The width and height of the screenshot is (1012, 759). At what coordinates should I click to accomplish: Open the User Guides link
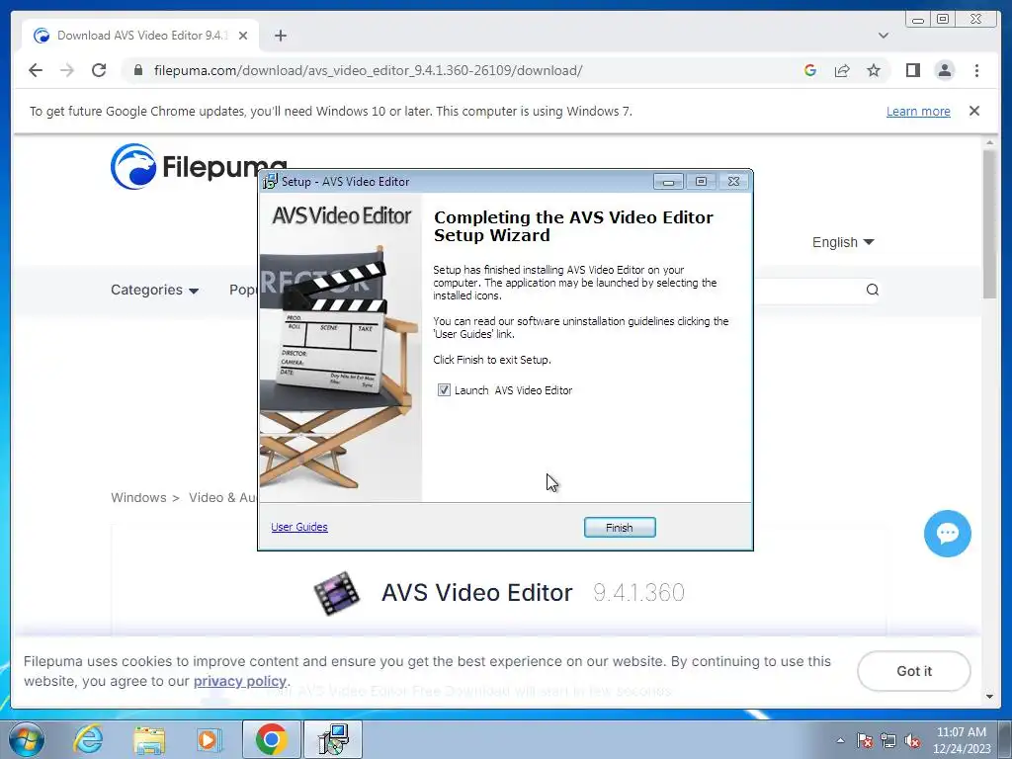(298, 527)
